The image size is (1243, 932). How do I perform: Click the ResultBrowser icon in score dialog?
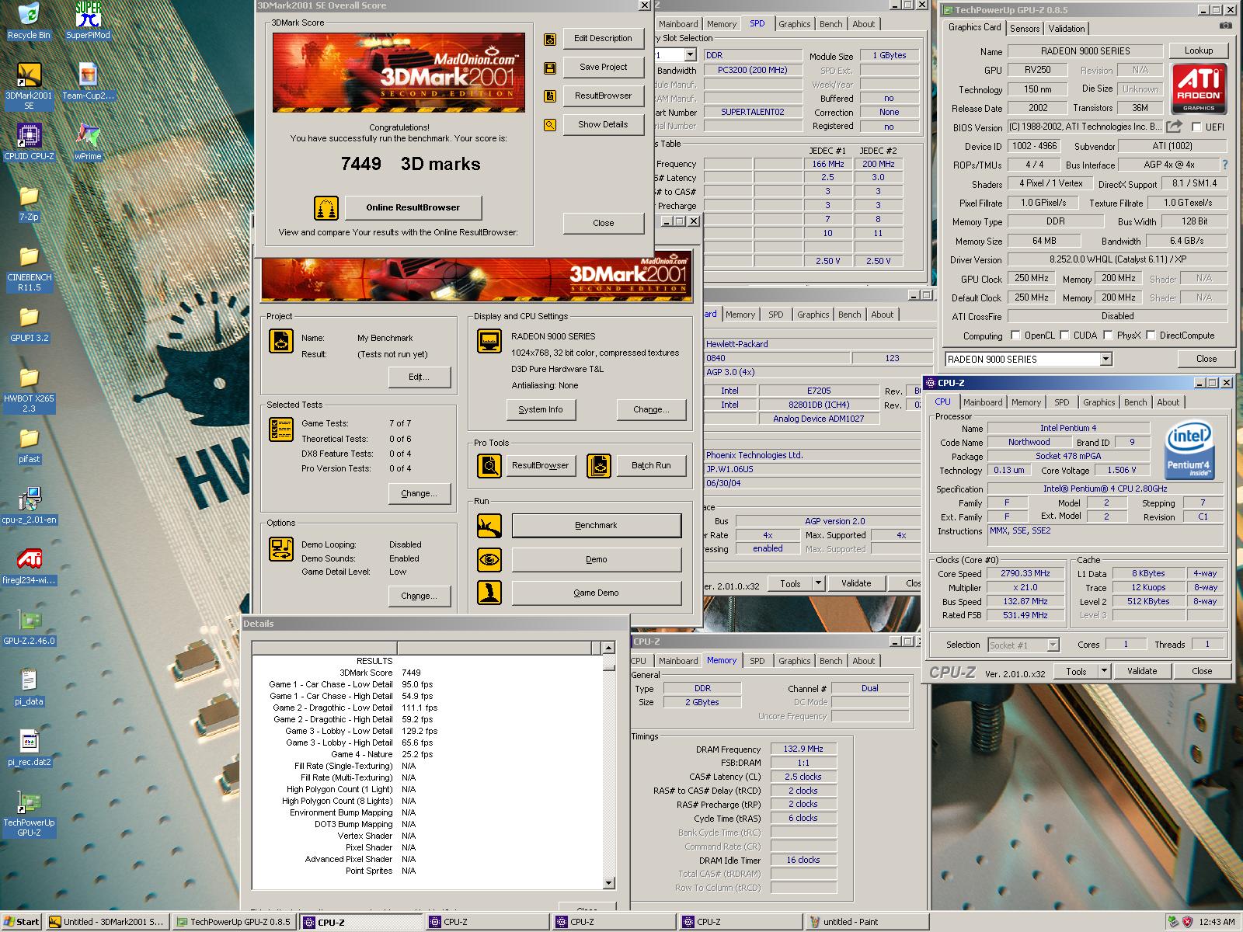click(550, 96)
